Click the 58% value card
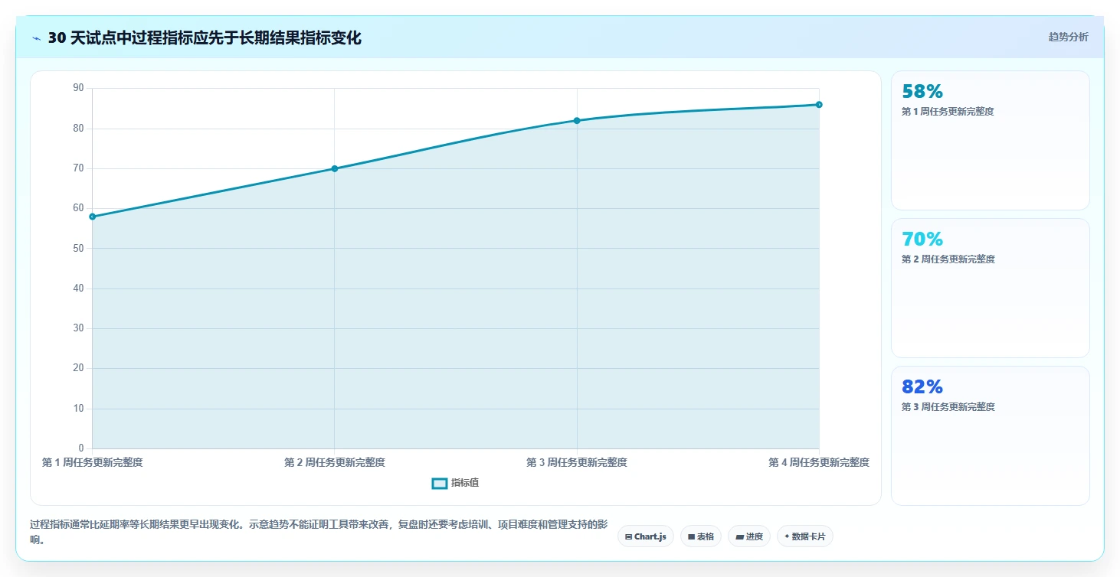The width and height of the screenshot is (1120, 577). (990, 140)
